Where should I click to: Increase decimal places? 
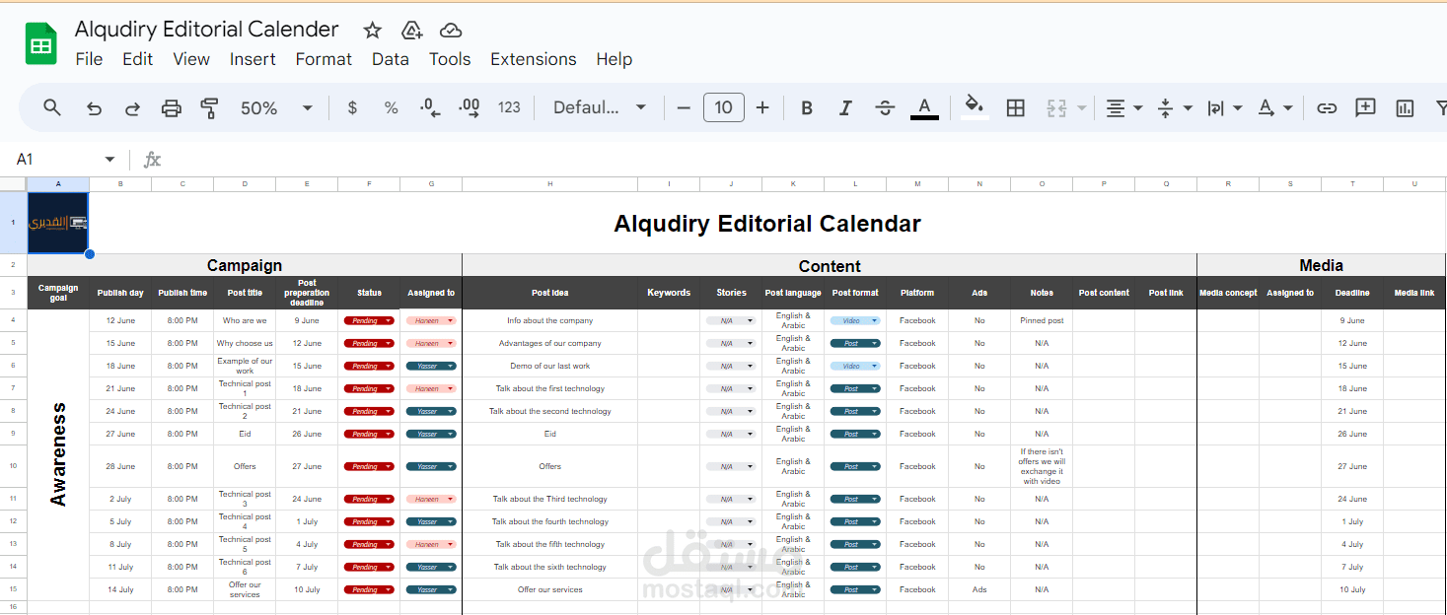click(470, 108)
